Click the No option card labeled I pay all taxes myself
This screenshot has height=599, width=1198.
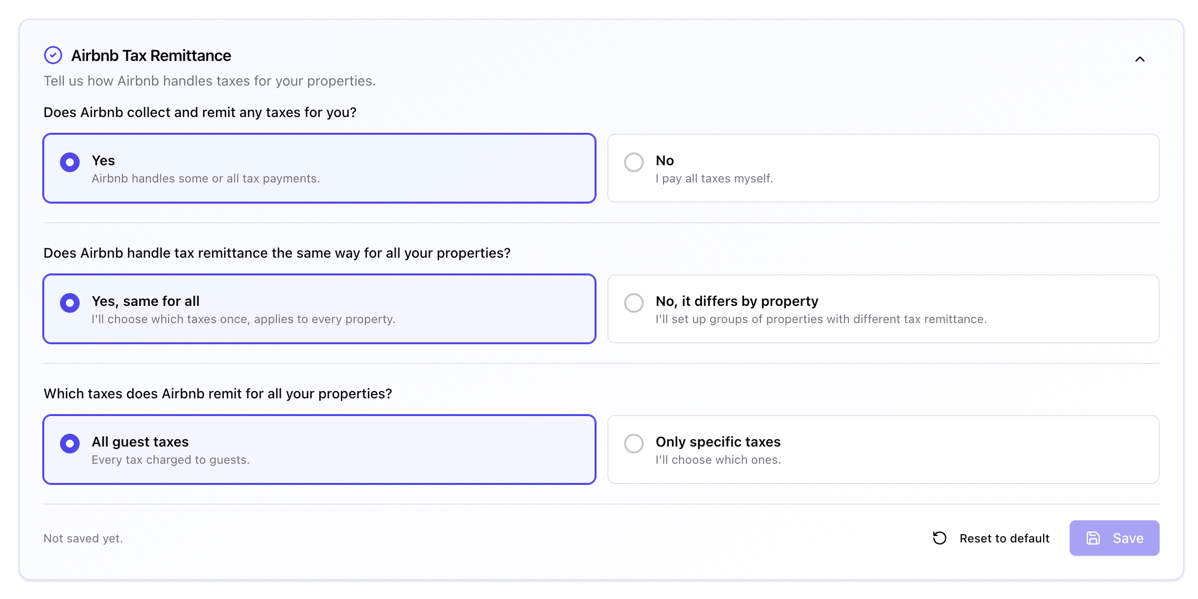[883, 168]
